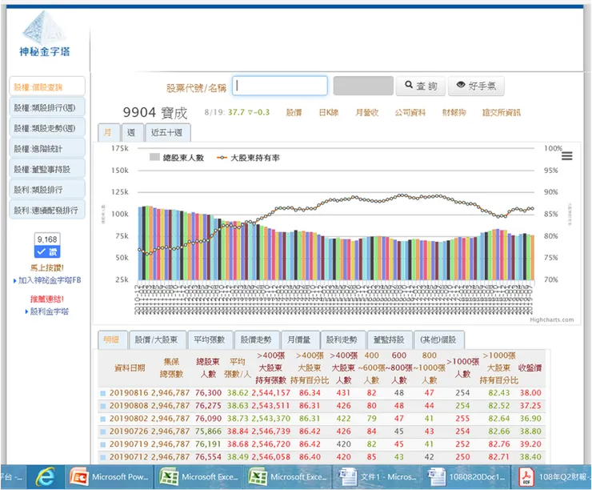This screenshot has width=592, height=490.
Task: Open 股利:連續配發排行 sidebar item
Action: [47, 210]
